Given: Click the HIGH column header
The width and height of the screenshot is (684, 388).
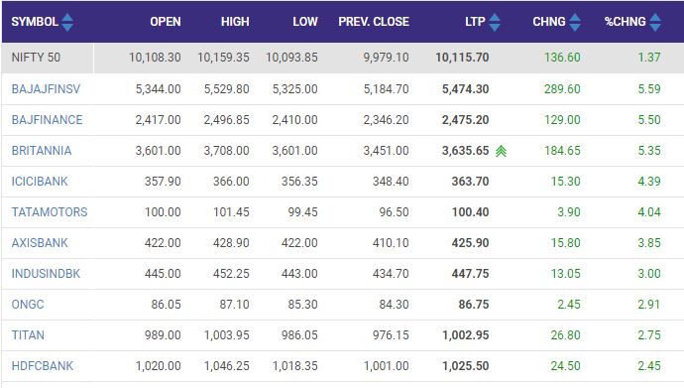Looking at the screenshot, I should (x=235, y=22).
